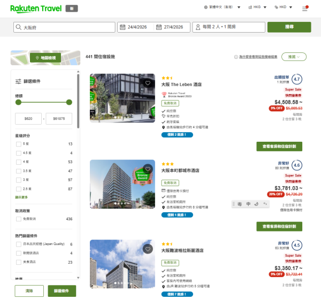The image size is (321, 300).
Task: Open 大阪本町都城市酒店 building photo thumbnail
Action: pyautogui.click(x=123, y=184)
